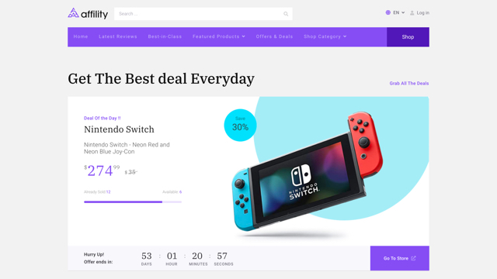Click the user profile icon beside Log in
Image resolution: width=497 pixels, height=279 pixels.
tap(412, 13)
